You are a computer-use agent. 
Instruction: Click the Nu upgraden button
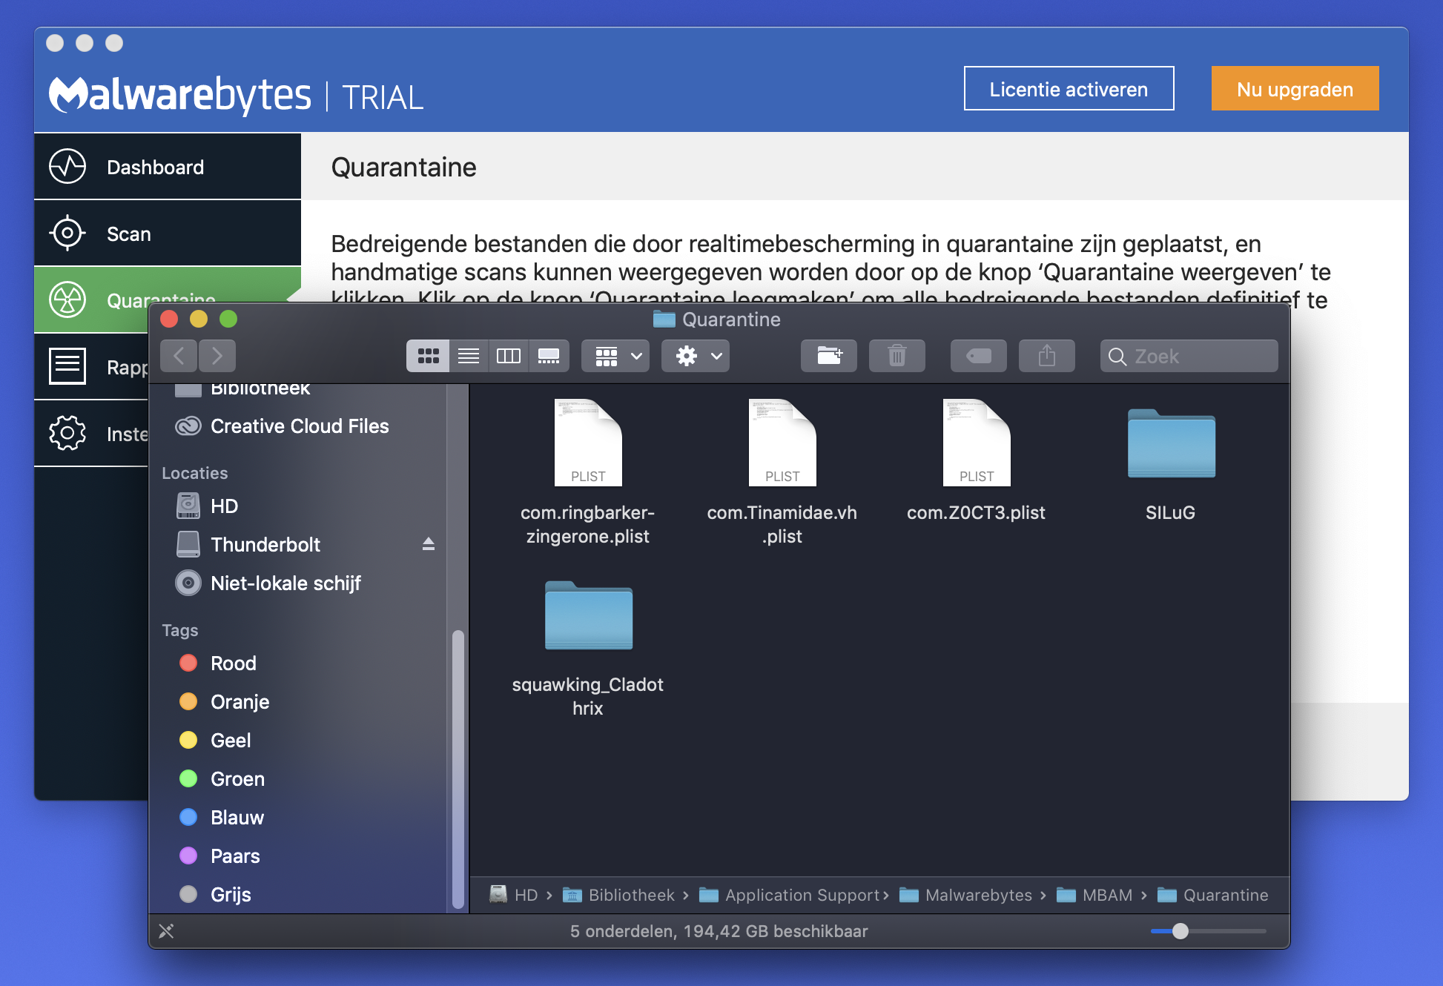pyautogui.click(x=1294, y=89)
